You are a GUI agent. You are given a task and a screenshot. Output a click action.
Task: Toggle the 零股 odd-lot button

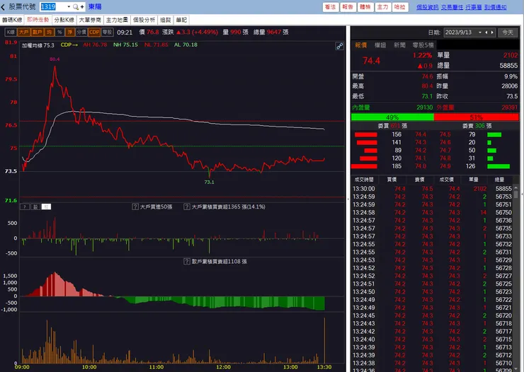(107, 32)
